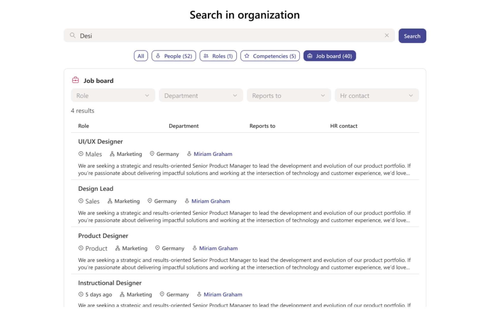Click the red briefcase Job board icon
This screenshot has width=496, height=309.
coord(75,80)
